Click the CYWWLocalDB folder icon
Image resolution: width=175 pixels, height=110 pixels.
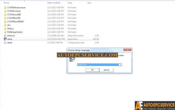pos(5,15)
